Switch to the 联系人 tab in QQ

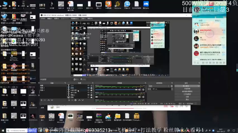click(218, 20)
